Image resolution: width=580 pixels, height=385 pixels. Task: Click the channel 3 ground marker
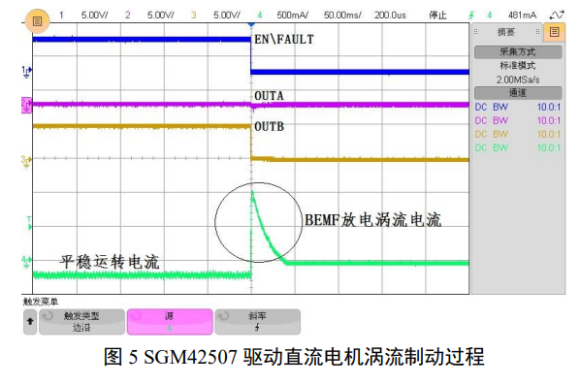(x=26, y=161)
